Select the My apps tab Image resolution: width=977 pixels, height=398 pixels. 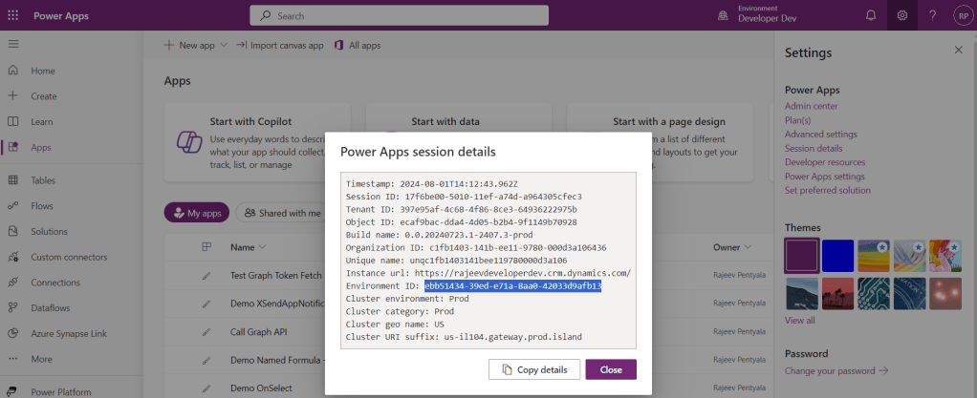pyautogui.click(x=196, y=214)
